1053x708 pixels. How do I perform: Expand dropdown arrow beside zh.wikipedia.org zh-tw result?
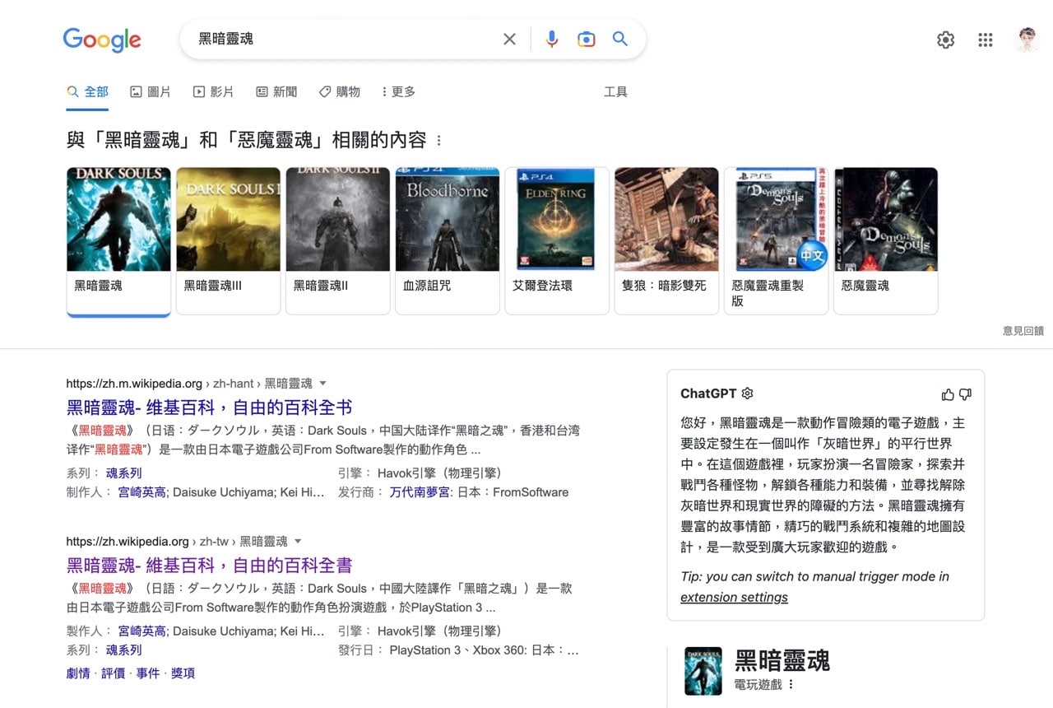point(298,541)
